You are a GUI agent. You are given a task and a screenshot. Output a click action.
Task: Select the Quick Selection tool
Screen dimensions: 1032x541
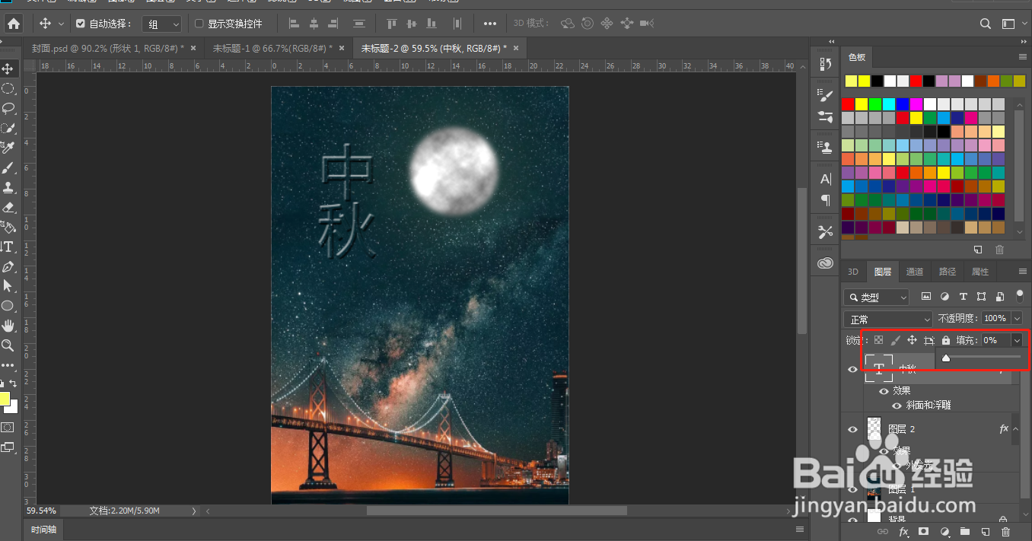[8, 128]
